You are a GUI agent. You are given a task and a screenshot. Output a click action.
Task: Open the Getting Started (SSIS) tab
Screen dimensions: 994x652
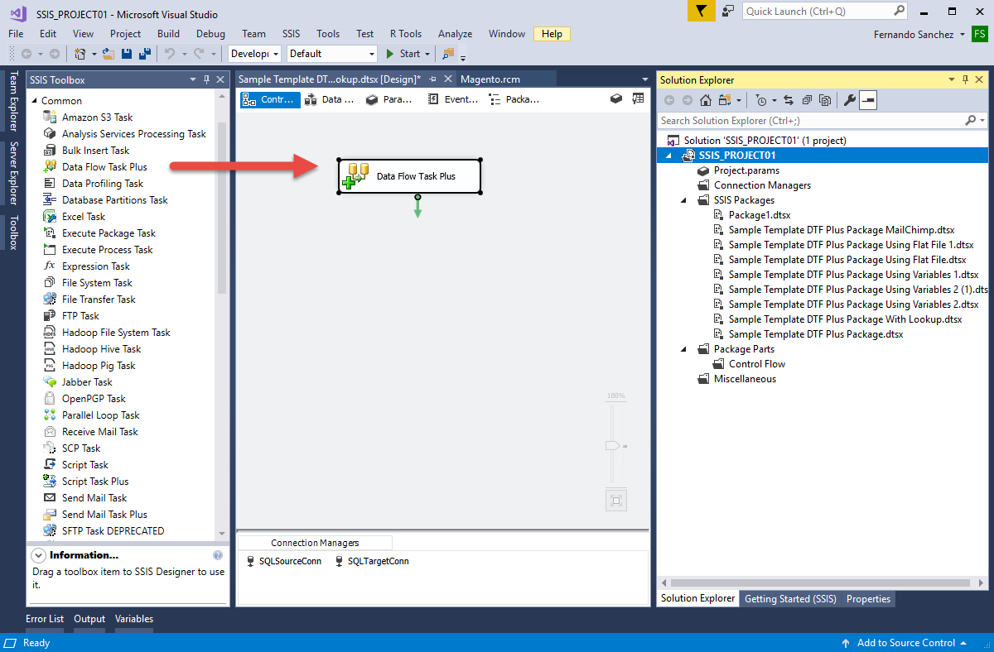click(x=790, y=599)
